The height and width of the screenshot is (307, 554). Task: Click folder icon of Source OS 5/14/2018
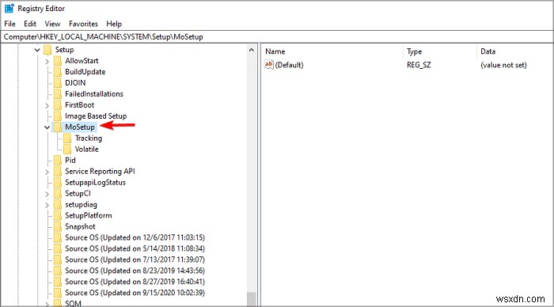coord(58,248)
